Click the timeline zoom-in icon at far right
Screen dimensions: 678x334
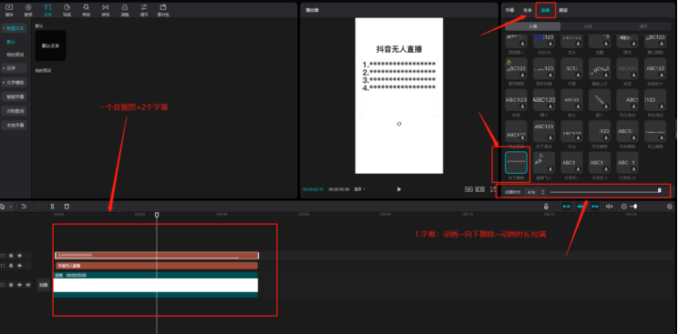click(x=670, y=207)
